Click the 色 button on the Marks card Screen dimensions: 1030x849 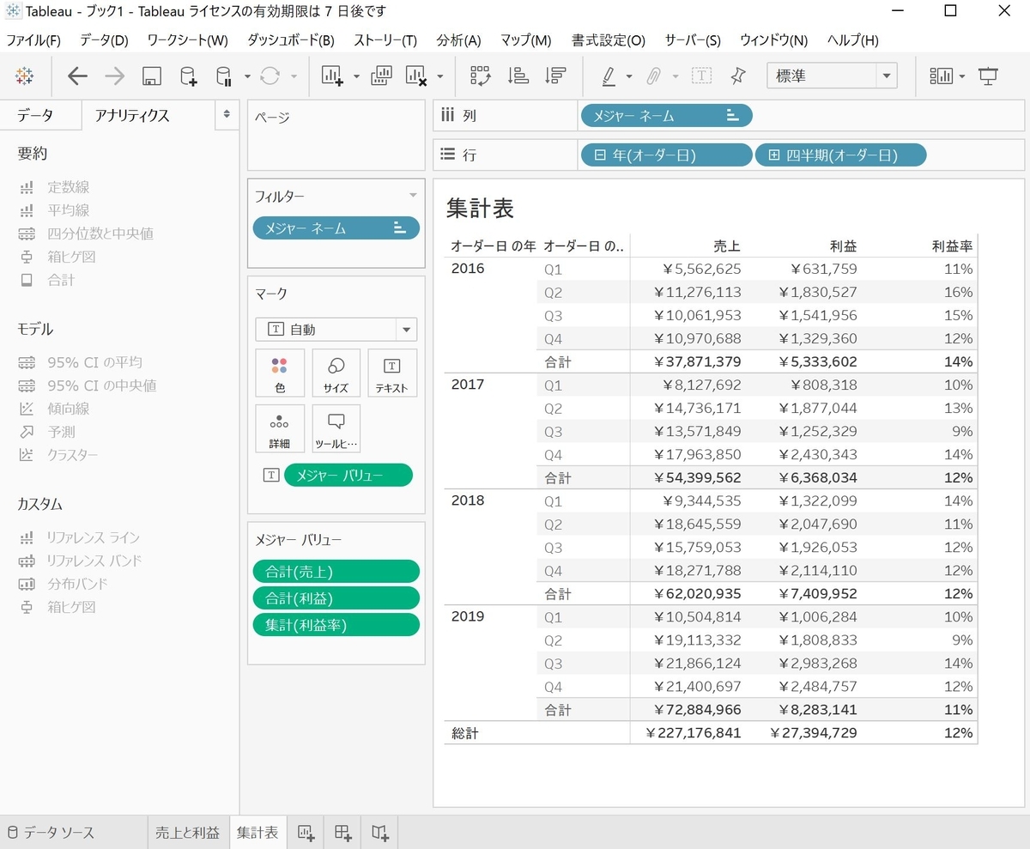coord(280,373)
